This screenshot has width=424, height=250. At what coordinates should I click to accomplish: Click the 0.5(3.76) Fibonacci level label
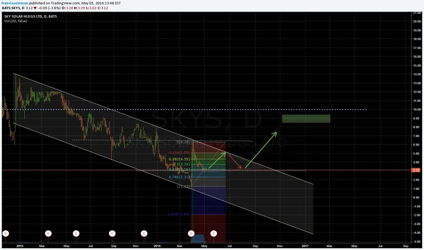point(182,165)
